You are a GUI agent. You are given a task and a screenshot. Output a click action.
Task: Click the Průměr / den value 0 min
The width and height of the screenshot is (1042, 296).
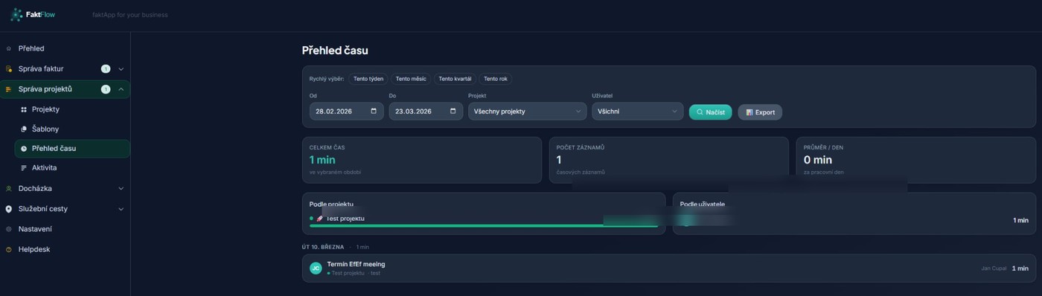(818, 160)
